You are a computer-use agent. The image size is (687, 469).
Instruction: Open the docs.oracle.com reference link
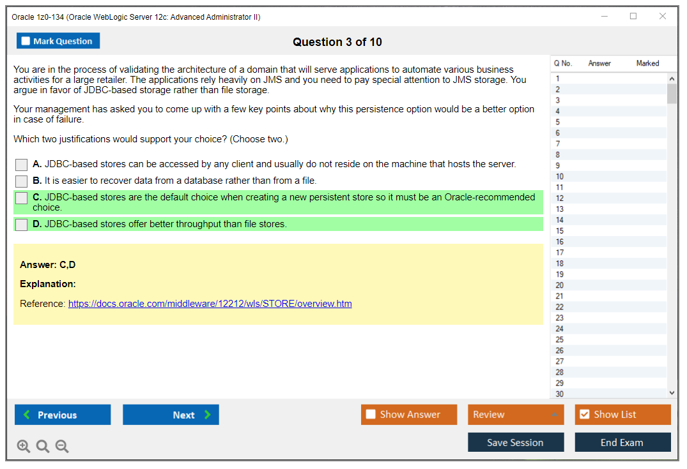click(x=210, y=304)
